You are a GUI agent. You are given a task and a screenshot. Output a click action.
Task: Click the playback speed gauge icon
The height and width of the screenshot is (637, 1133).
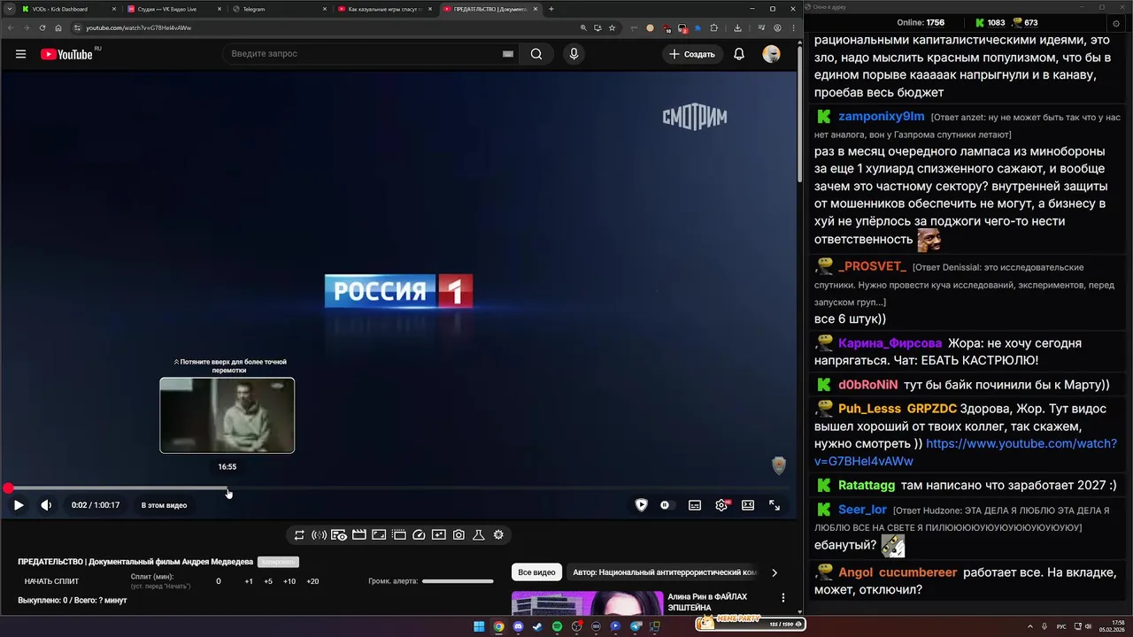(419, 534)
